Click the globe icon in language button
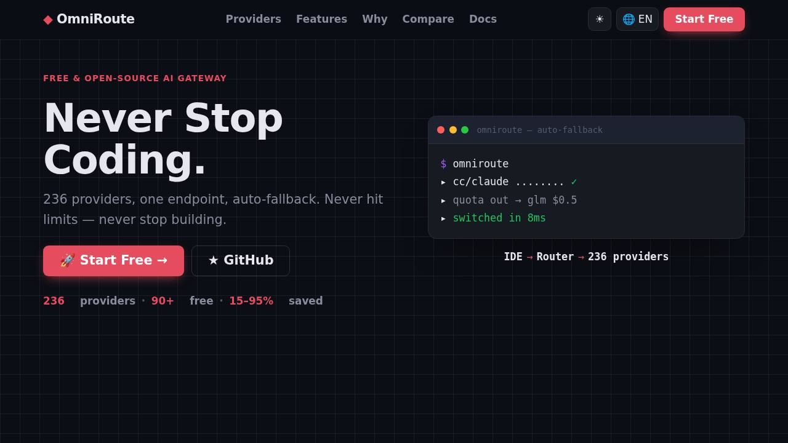788x443 pixels. (x=629, y=19)
